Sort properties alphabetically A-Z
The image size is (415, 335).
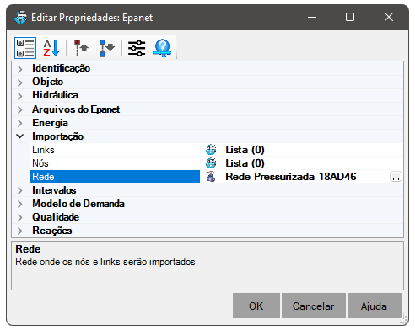51,48
